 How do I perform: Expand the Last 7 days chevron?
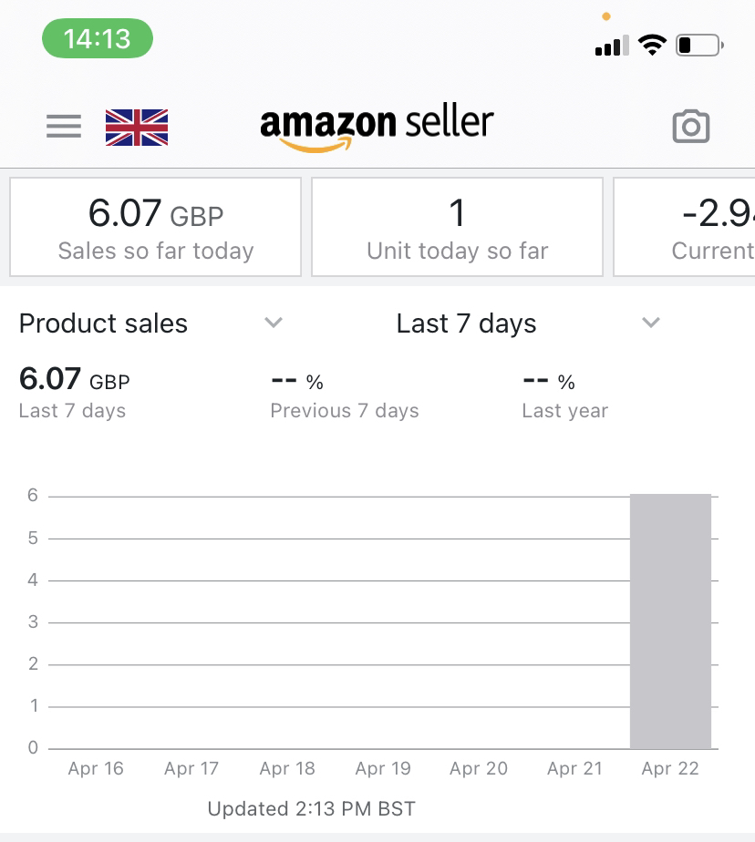point(650,323)
